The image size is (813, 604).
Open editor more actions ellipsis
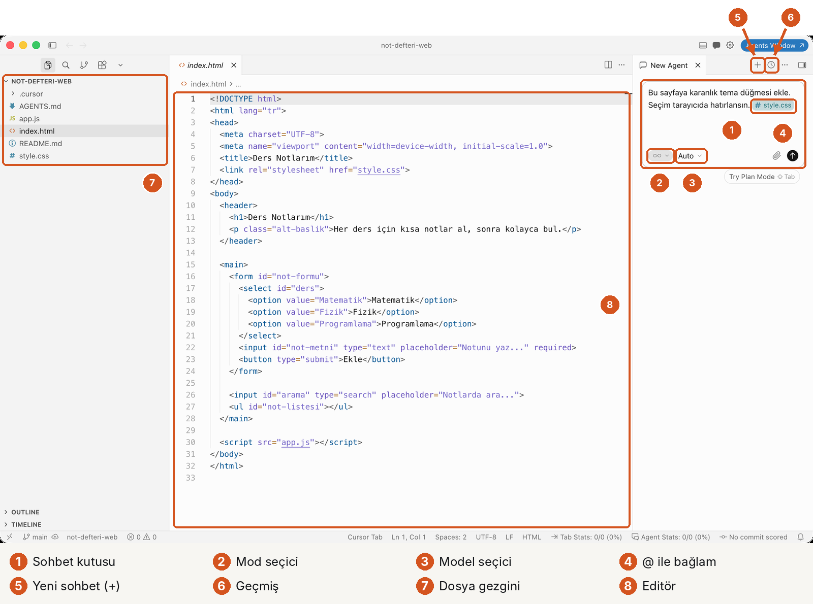(x=621, y=65)
